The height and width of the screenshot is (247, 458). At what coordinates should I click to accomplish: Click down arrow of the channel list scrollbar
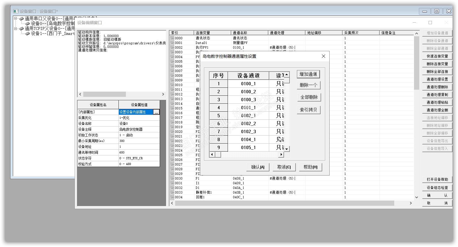416,197
